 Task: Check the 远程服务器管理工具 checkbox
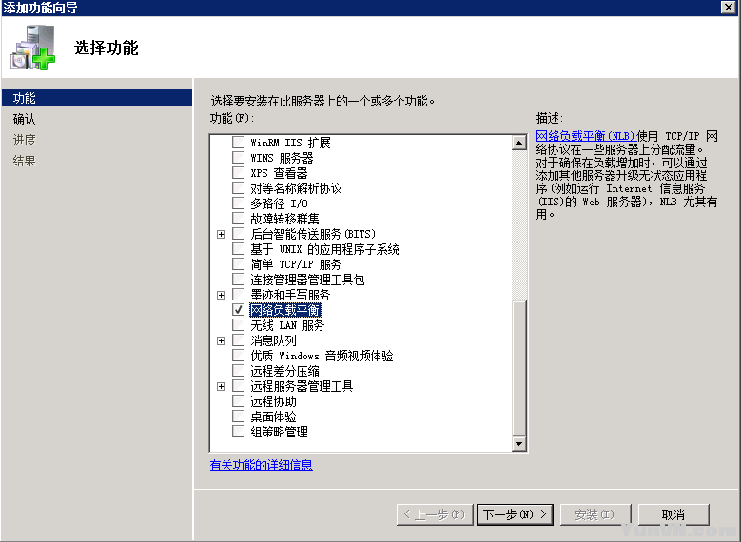[x=238, y=386]
